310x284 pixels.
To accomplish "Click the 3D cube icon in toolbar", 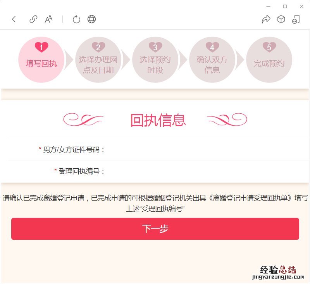I will tap(281, 19).
